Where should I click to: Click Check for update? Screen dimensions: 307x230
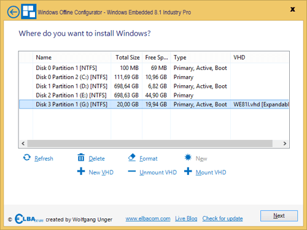tap(222, 218)
